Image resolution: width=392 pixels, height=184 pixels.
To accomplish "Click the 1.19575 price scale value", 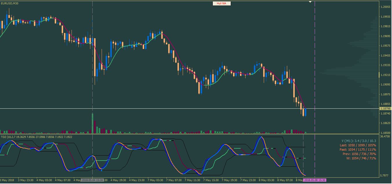I will (x=386, y=46).
